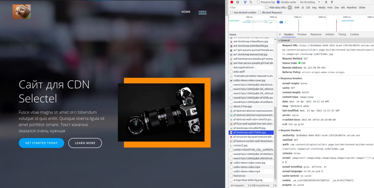Filter requests by CSS
The image size is (374, 188).
[308, 8]
